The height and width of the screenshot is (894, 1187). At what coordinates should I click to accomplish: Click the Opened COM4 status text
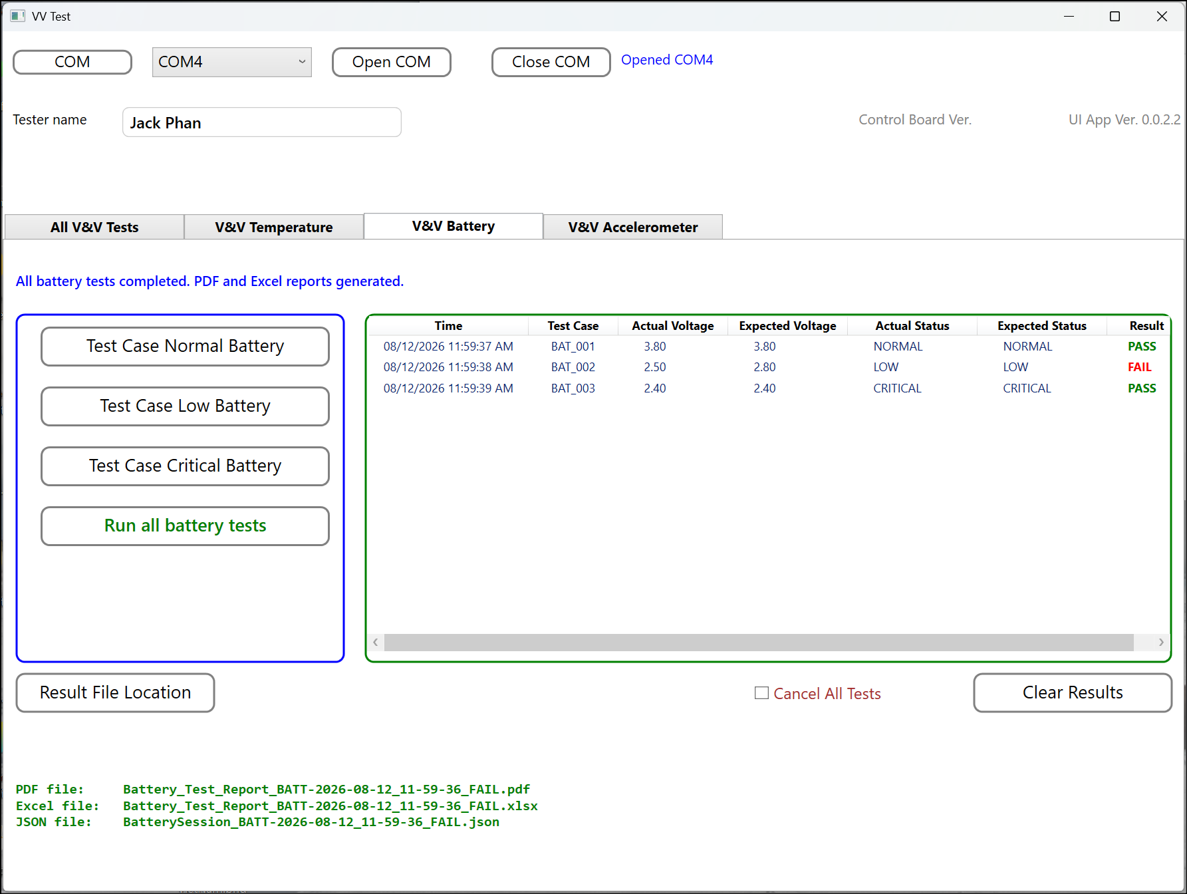[667, 60]
